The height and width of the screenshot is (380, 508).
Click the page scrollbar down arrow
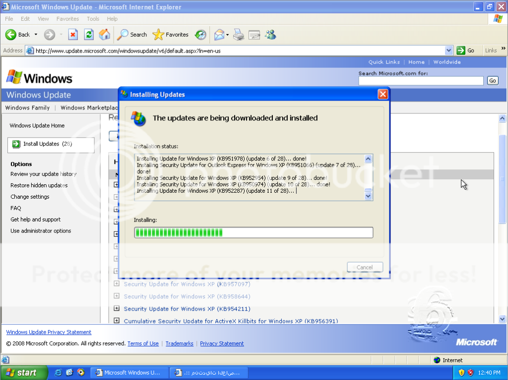click(x=502, y=319)
